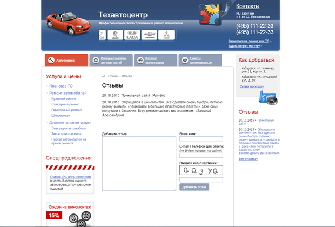Screen dimensions: 335x227
Task: Click Скидки на шиномонтаж promo title
Action: 70,207
